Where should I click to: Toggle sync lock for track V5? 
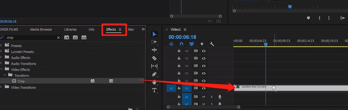[196, 58]
